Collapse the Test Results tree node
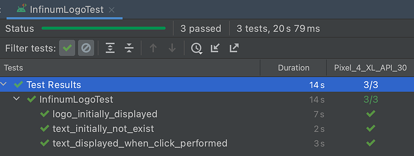414x156 pixels. point(4,85)
